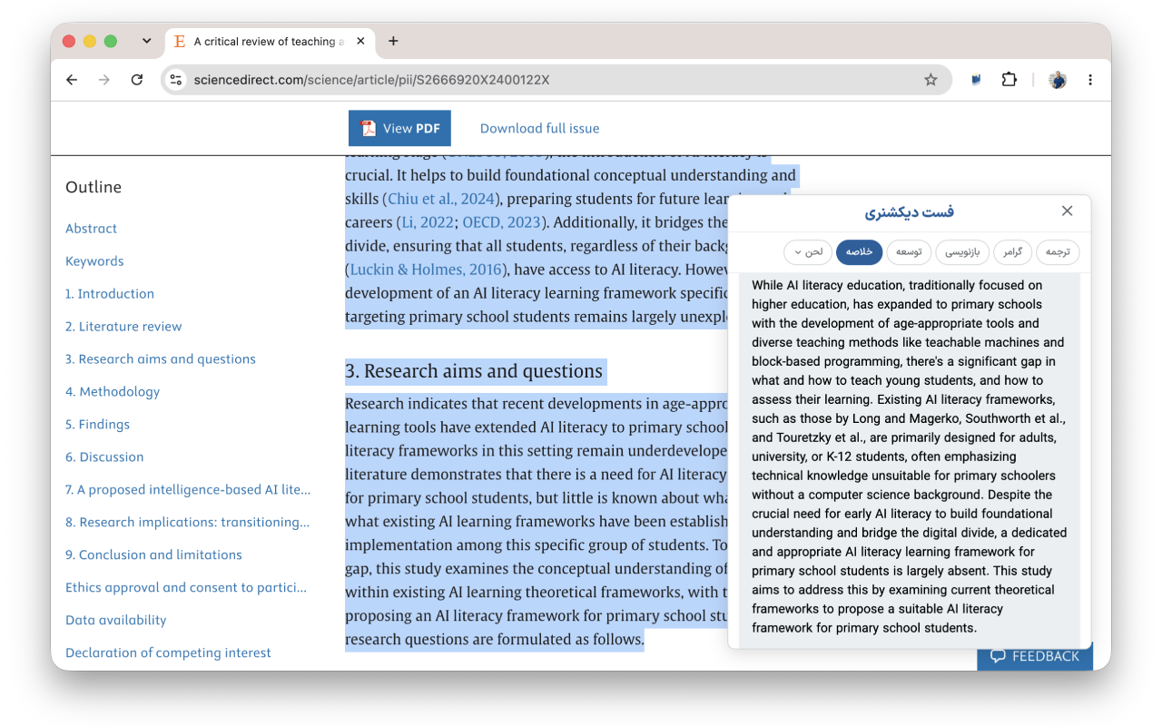Open 6. Discussion in the Outline
The height and width of the screenshot is (726, 1162).
pos(104,457)
